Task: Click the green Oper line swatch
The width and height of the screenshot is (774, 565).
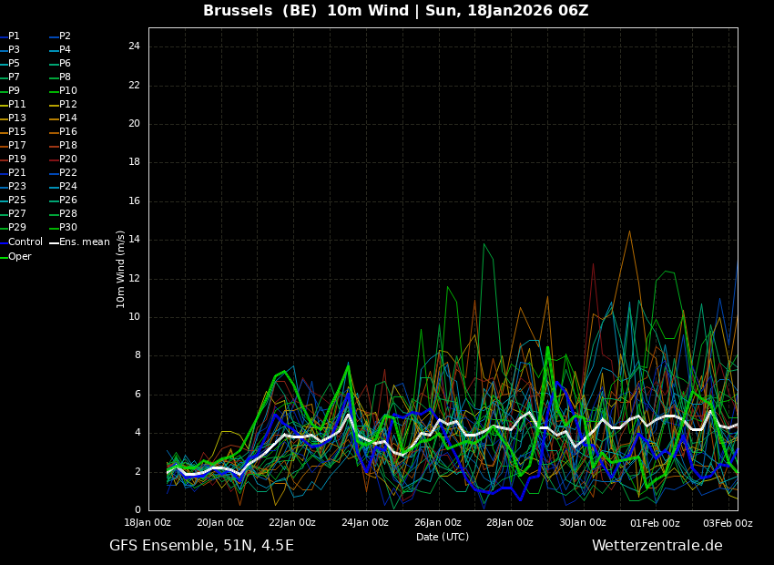Action: tap(4, 257)
